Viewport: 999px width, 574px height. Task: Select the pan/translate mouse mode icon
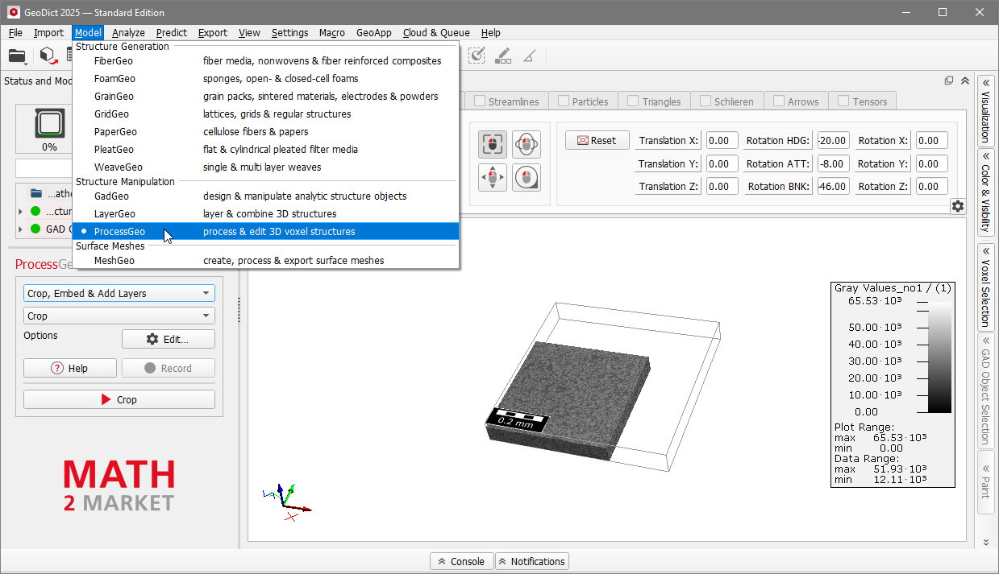tap(493, 177)
